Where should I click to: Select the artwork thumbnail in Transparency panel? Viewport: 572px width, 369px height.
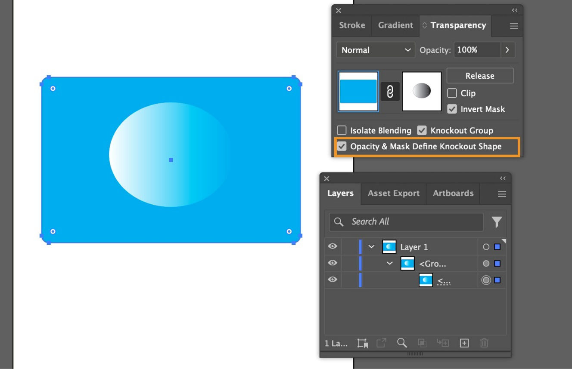point(358,91)
